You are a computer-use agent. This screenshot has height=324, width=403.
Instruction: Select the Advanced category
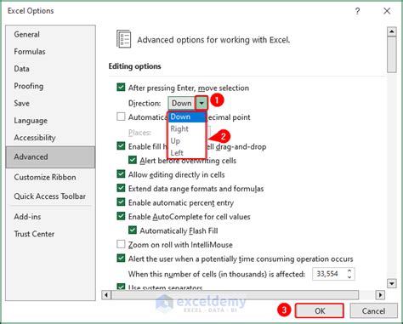pos(50,156)
